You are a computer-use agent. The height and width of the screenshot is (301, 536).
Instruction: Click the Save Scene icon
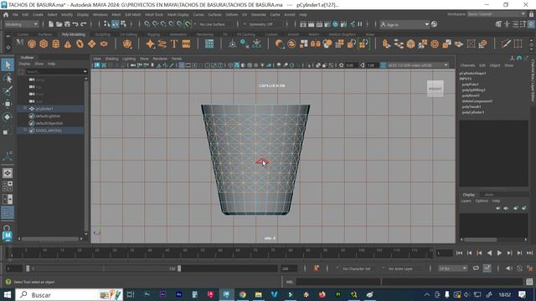[x=67, y=24]
